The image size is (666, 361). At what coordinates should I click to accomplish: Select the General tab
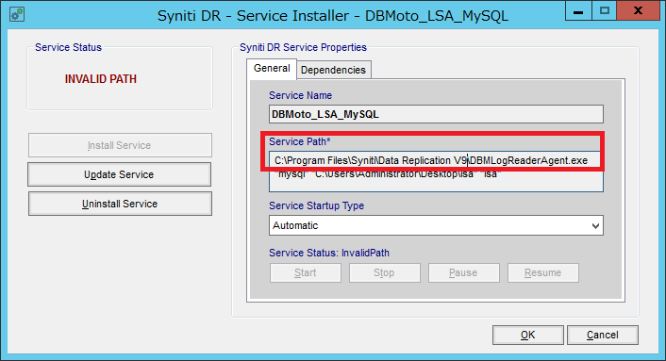pyautogui.click(x=272, y=68)
